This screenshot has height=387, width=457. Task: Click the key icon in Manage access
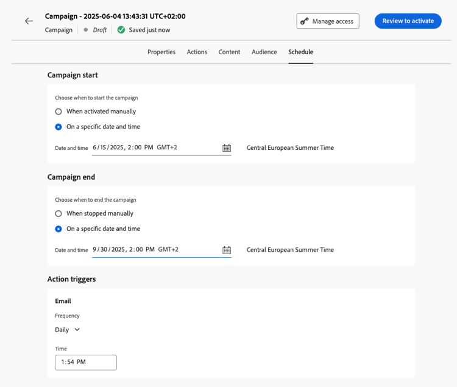point(305,21)
